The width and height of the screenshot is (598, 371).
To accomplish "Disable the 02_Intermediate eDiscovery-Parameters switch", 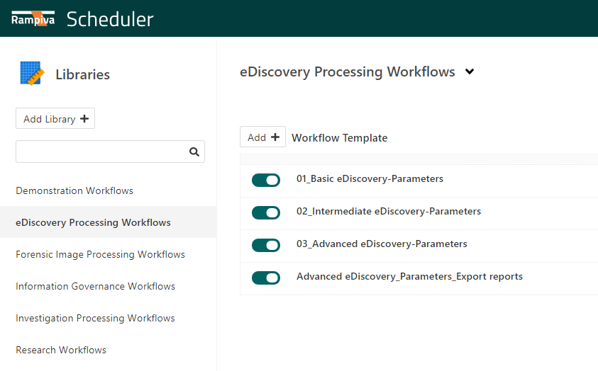I will click(266, 212).
